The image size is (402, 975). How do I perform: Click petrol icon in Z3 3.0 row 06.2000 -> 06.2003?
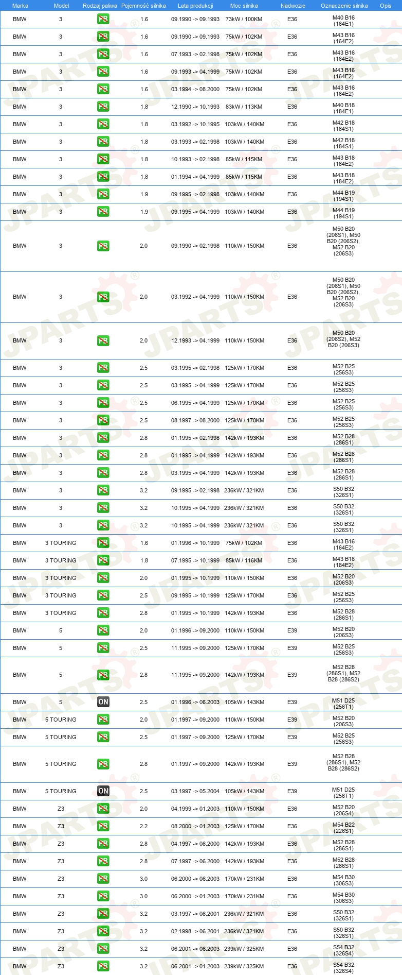coord(103,879)
